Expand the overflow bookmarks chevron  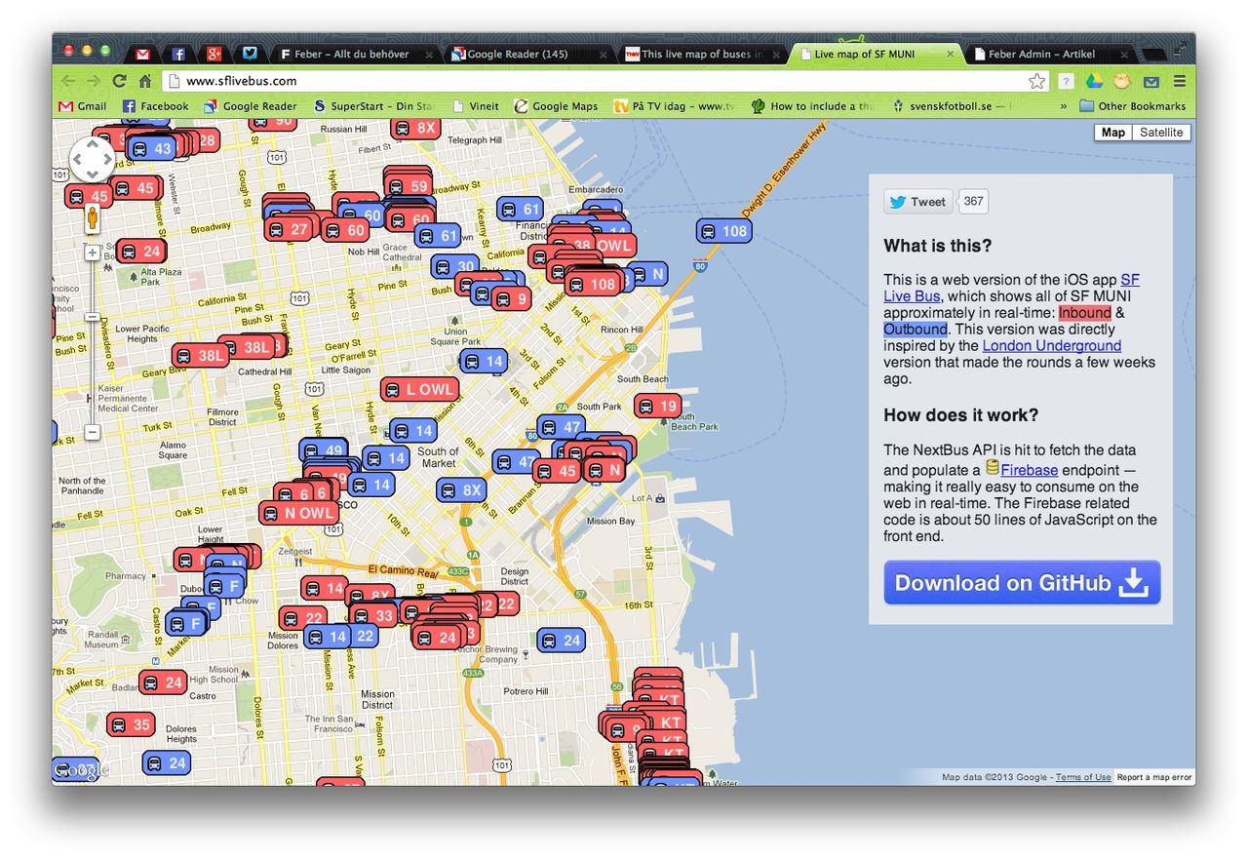(1064, 105)
